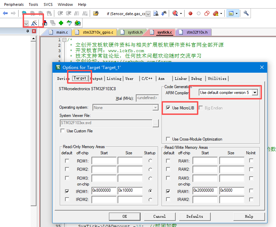Open Manage Run-Time Environment green diamond
Image resolution: width=276 pixels, height=227 pixels.
pyautogui.click(x=61, y=23)
